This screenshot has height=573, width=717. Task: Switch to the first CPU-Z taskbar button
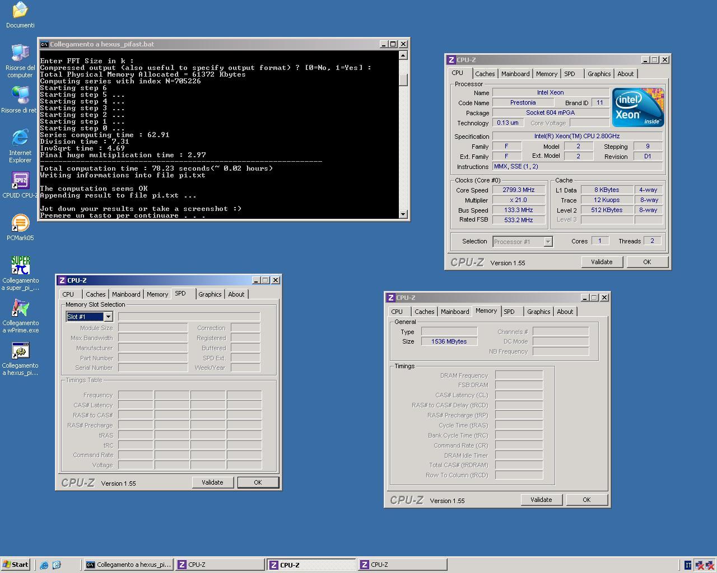coord(220,565)
